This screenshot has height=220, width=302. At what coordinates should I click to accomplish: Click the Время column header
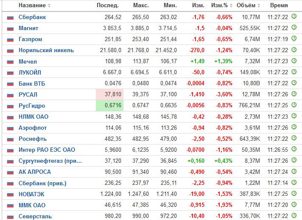(x=279, y=6)
